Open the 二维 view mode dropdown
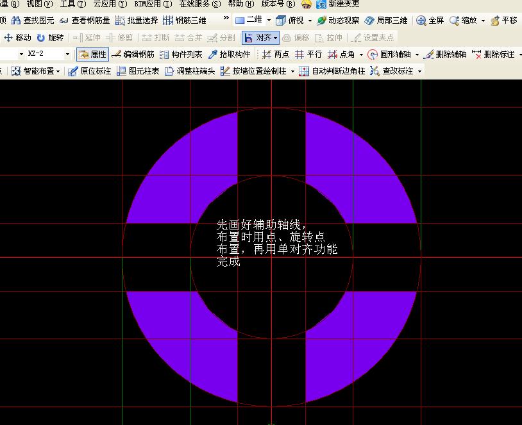Viewport: 522px width, 425px height. [x=269, y=21]
